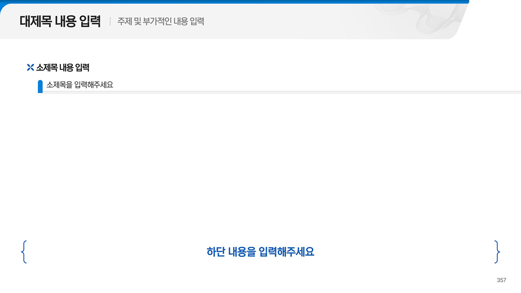Click the page number 357

[x=502, y=280]
